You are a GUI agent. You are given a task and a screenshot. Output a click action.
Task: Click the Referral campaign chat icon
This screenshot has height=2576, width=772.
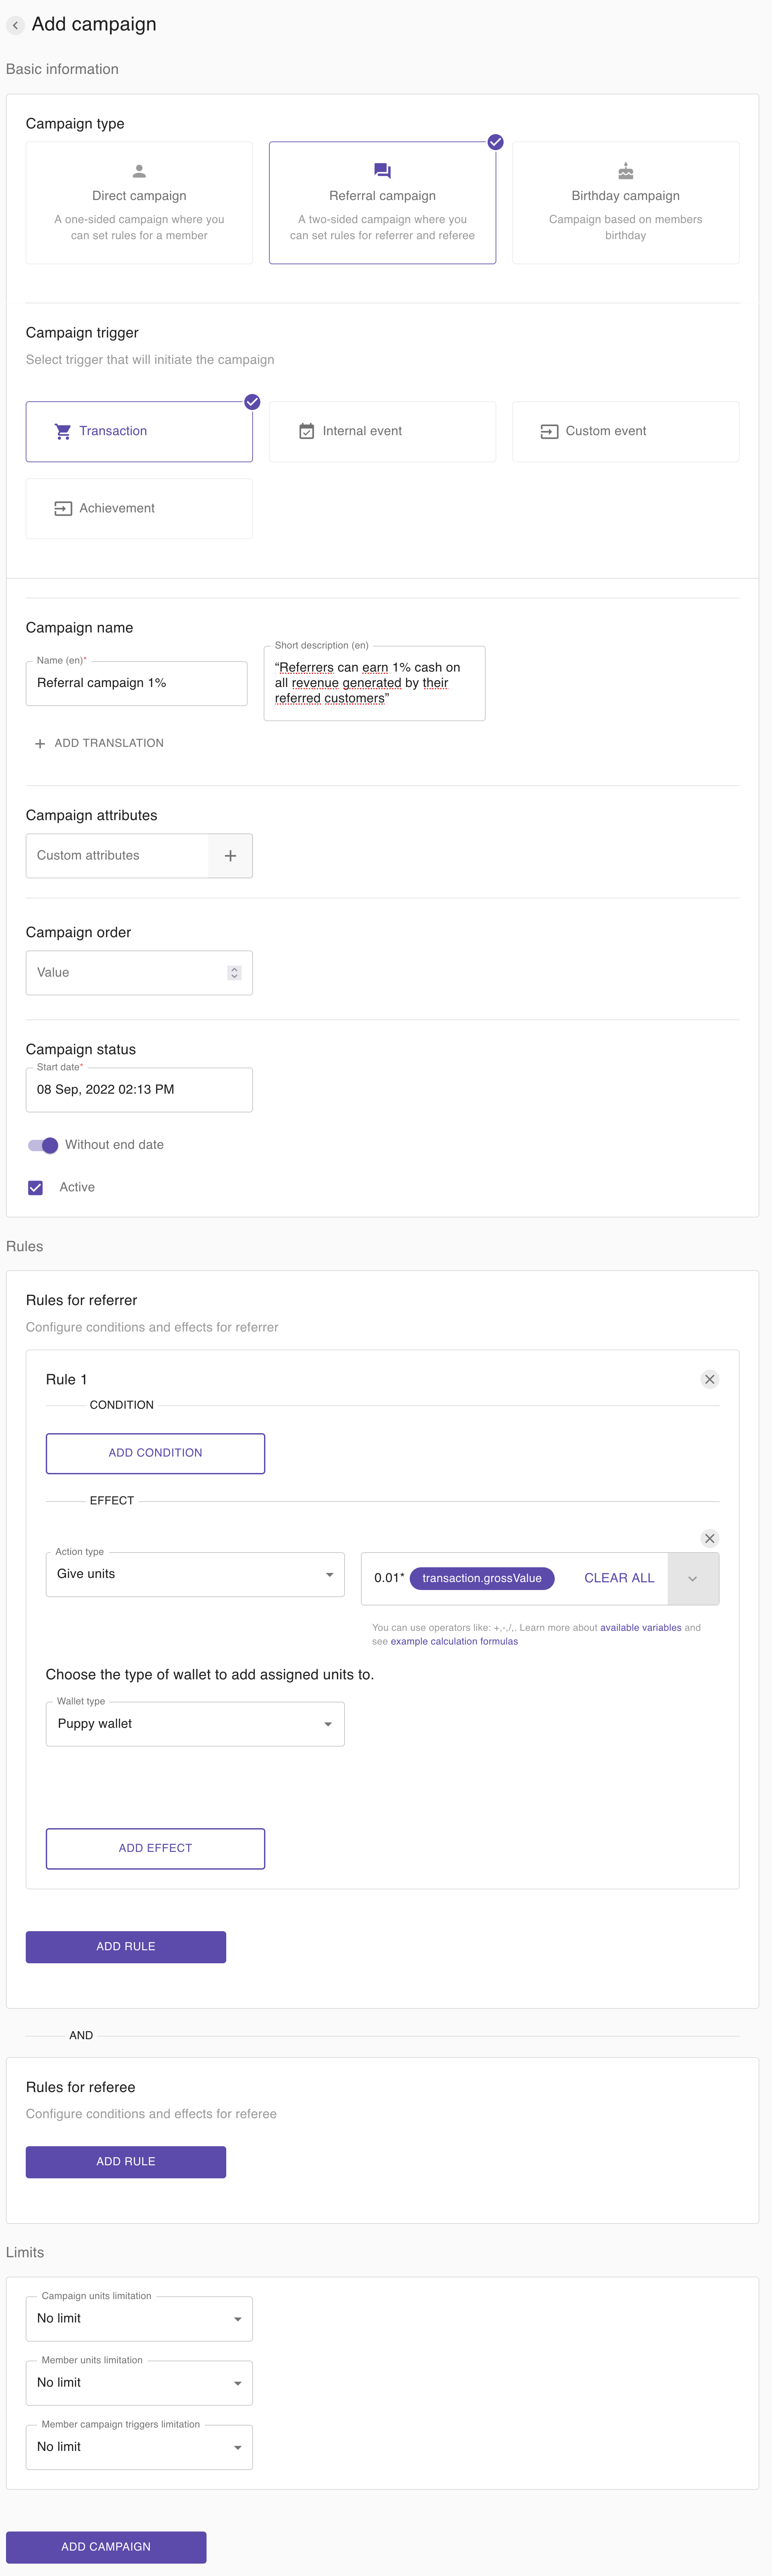coord(383,171)
